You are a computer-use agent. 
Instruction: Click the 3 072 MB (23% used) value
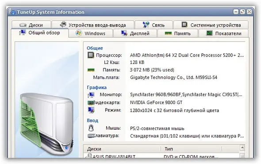pyautogui.click(x=152, y=70)
